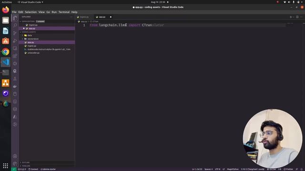The height and width of the screenshot is (171, 305).
Task: Open the Accounts icon in activity bar
Action: (x=15, y=156)
